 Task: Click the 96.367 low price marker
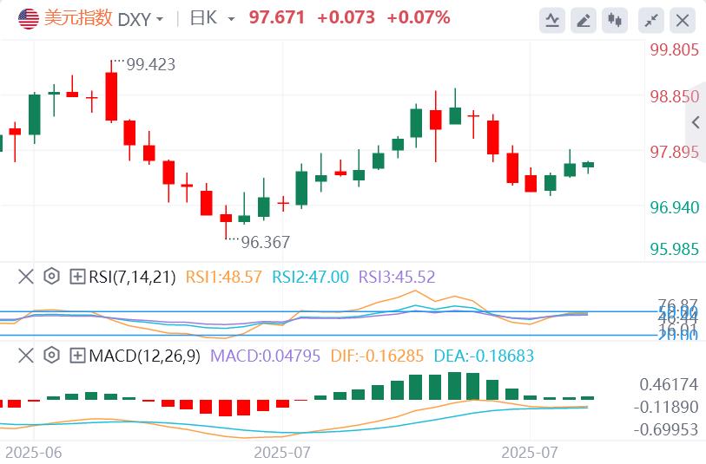tap(265, 242)
